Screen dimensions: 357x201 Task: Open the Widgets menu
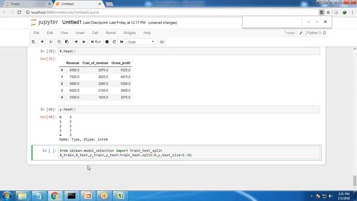point(129,33)
